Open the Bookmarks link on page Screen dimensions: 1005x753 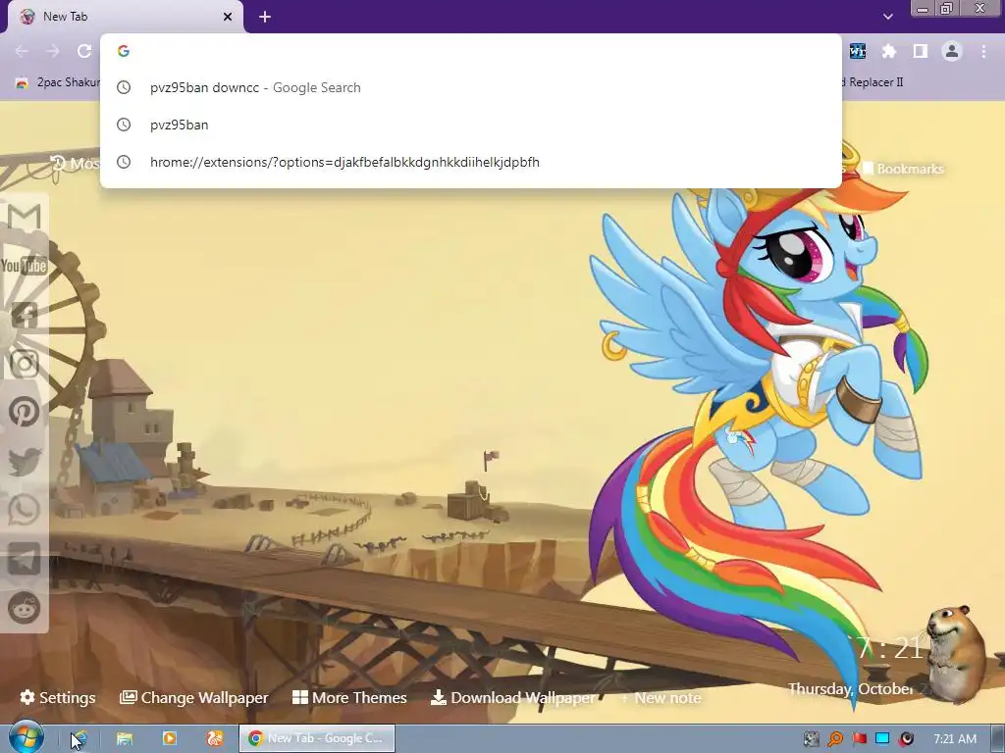coord(903,169)
